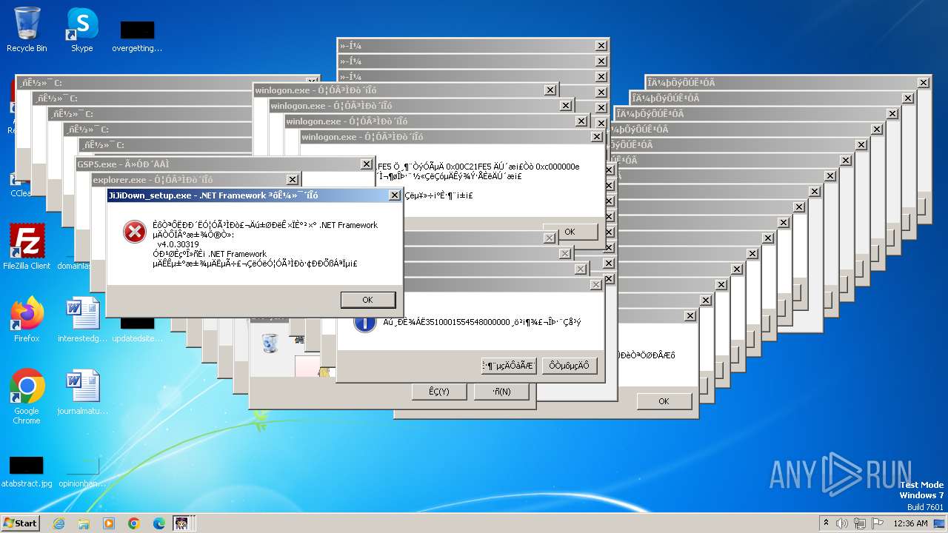Select the domainlas desktop file label
948x533 pixels.
coord(73,266)
